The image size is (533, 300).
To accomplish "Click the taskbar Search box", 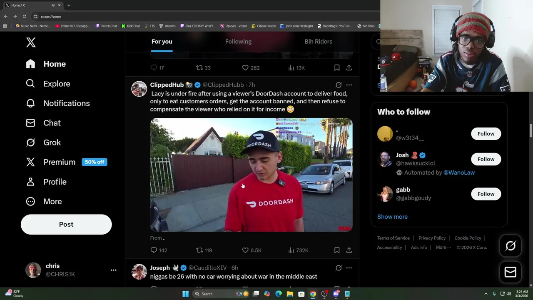I will [x=222, y=294].
